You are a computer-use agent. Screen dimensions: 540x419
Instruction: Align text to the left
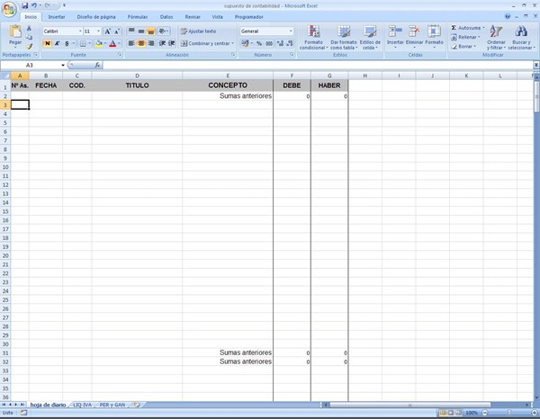tap(131, 43)
